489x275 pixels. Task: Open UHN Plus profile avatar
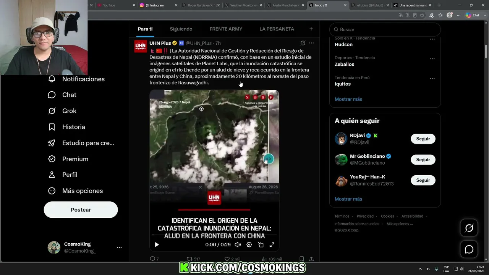click(141, 46)
